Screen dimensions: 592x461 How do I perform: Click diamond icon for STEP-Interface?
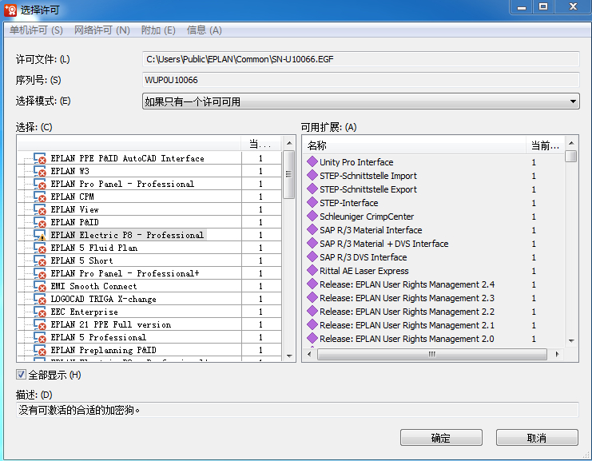click(x=312, y=202)
